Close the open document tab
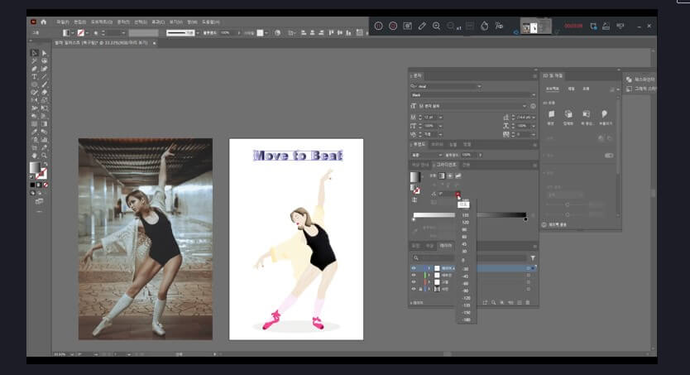The height and width of the screenshot is (375, 690). point(155,42)
